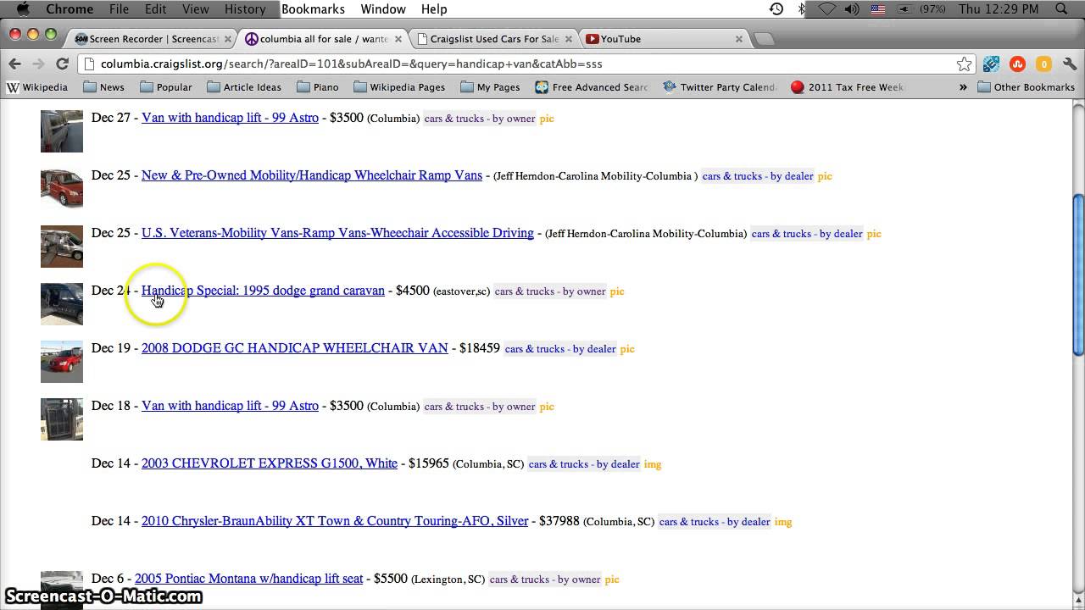The image size is (1085, 610).
Task: Expand the Other Bookmarks folder
Action: coord(1026,86)
